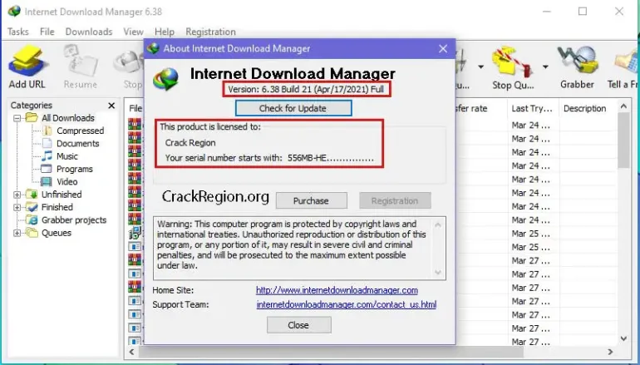The width and height of the screenshot is (640, 365).
Task: Click the Description column header
Action: pos(584,108)
